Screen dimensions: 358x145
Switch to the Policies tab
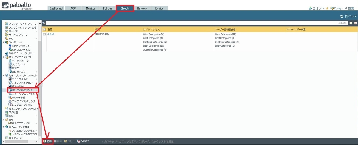click(x=107, y=8)
